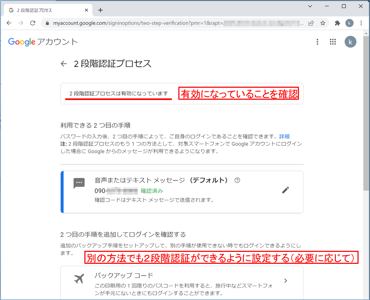Open tab search chevron in title bar

tap(310, 6)
